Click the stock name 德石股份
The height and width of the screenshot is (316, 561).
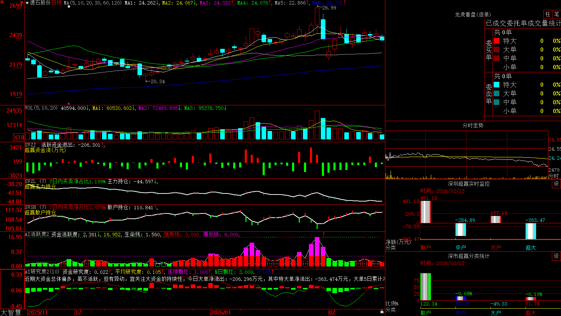pos(40,3)
